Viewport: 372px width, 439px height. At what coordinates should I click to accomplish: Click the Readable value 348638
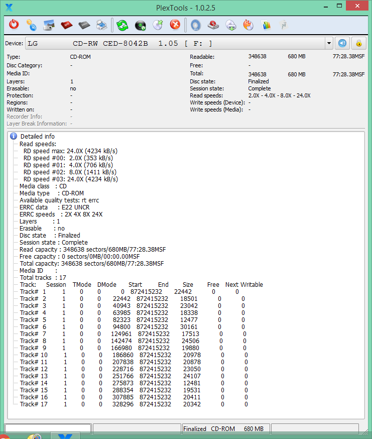tap(257, 57)
